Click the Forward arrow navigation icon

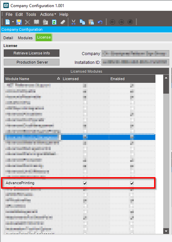[121, 22]
